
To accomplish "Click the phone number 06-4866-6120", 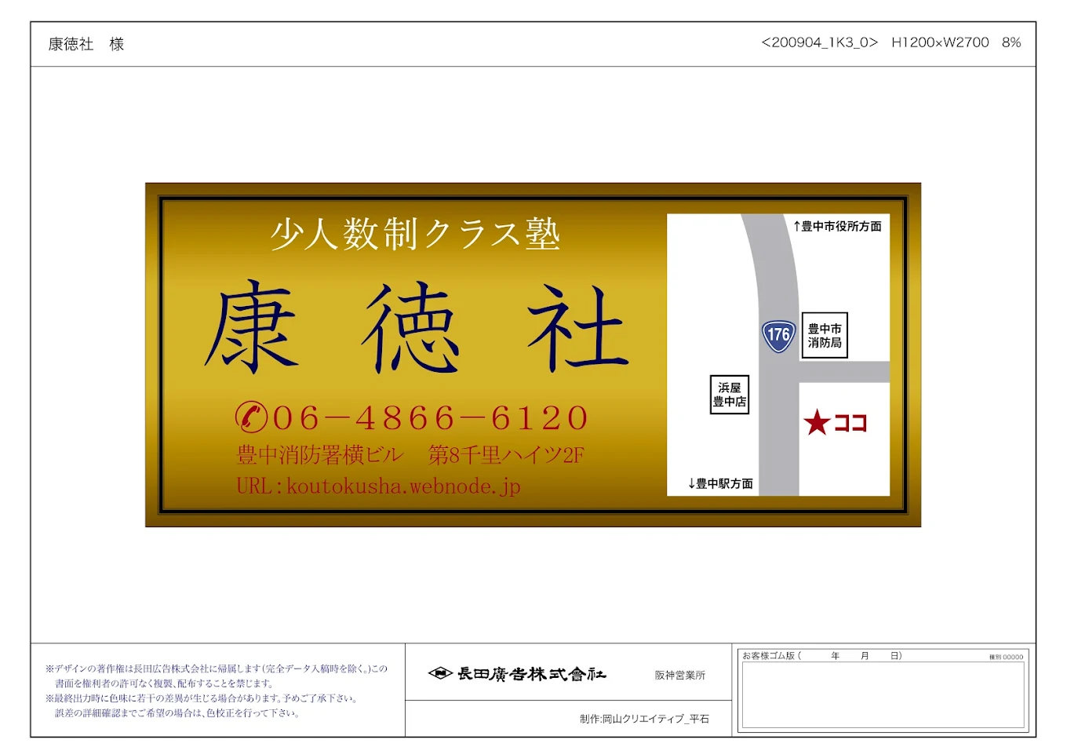I will pos(430,418).
